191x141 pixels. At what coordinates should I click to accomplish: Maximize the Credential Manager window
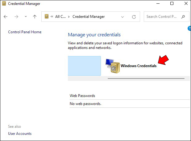pyautogui.click(x=172, y=4)
